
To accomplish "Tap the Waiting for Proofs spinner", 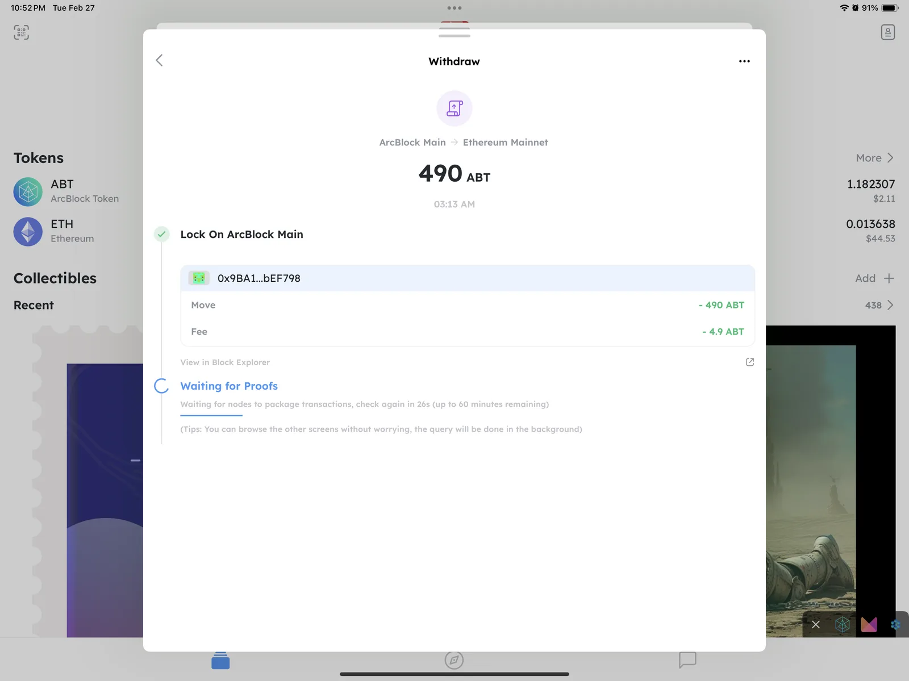I will pyautogui.click(x=162, y=386).
